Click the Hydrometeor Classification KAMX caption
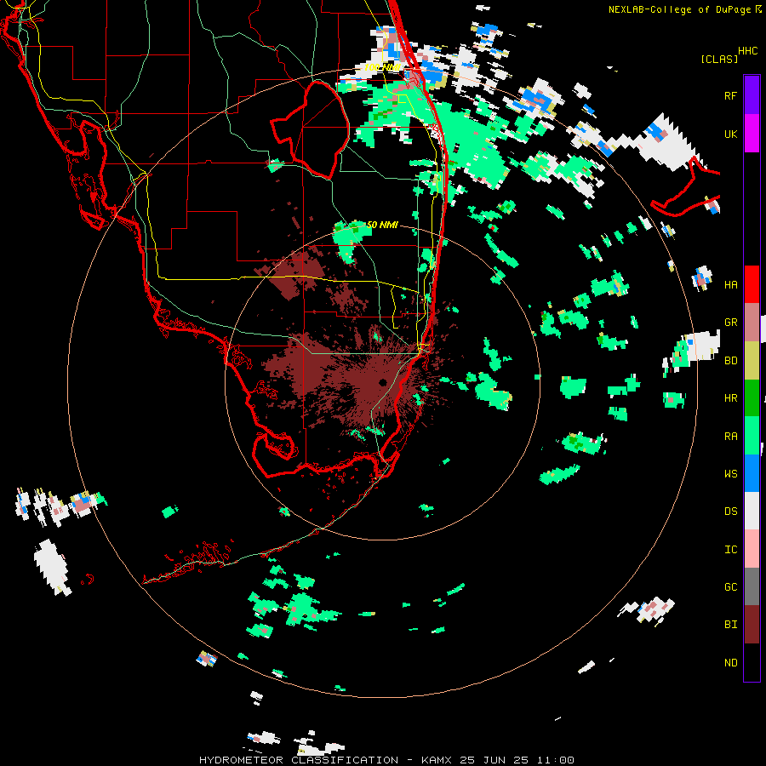766x766 pixels. (386, 760)
